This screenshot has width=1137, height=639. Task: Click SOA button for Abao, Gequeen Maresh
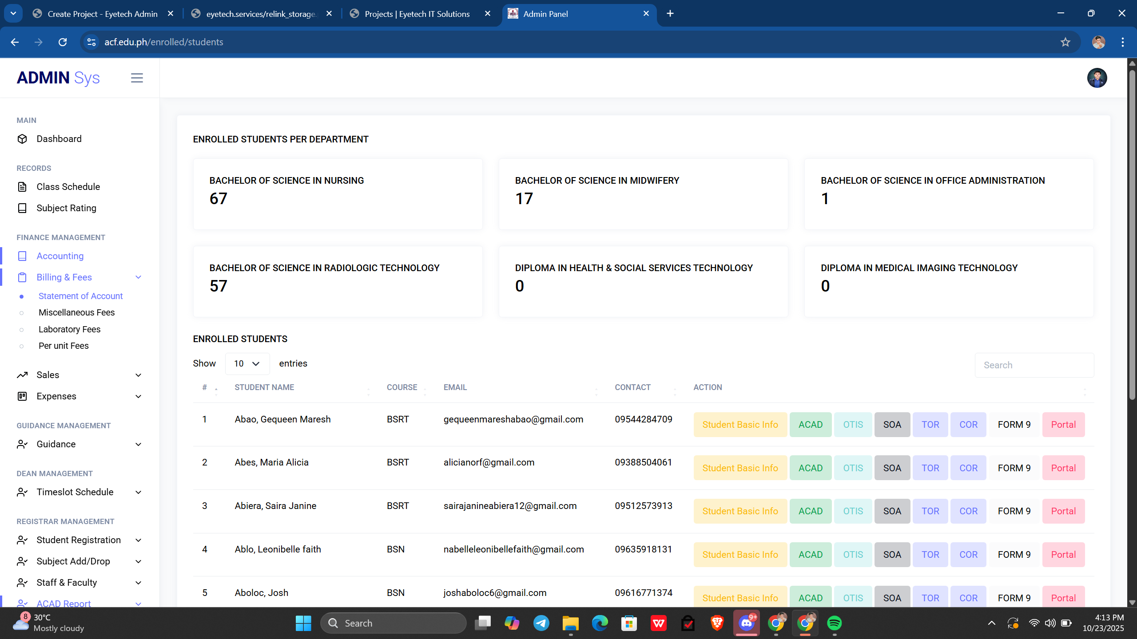pos(892,425)
